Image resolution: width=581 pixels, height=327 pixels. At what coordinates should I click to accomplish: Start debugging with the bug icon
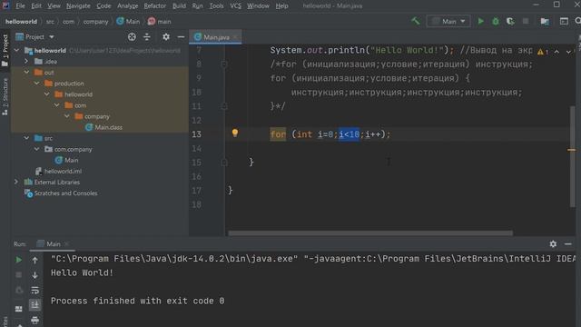click(496, 21)
